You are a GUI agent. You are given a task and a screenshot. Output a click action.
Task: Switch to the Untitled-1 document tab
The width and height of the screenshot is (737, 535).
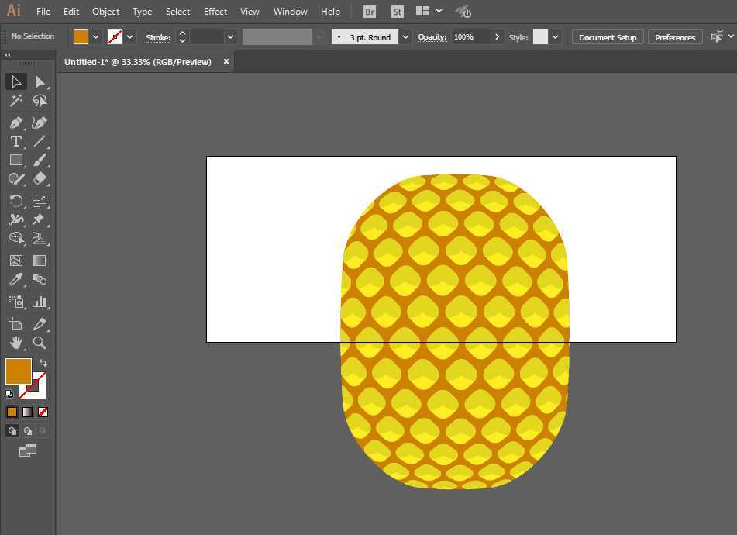pos(138,62)
